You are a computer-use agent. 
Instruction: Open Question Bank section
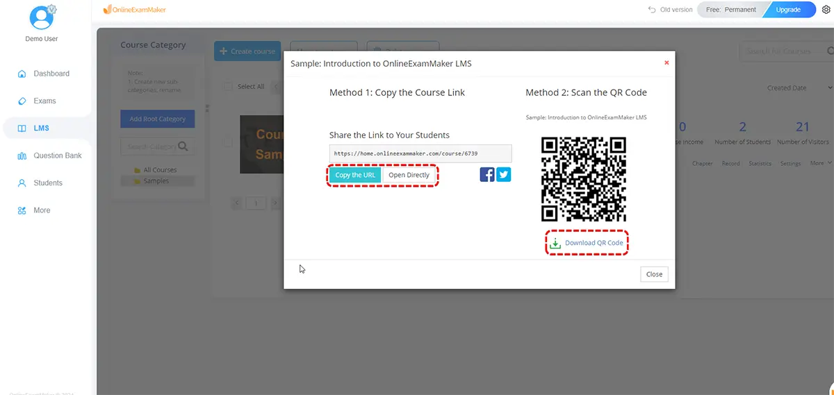(x=58, y=156)
